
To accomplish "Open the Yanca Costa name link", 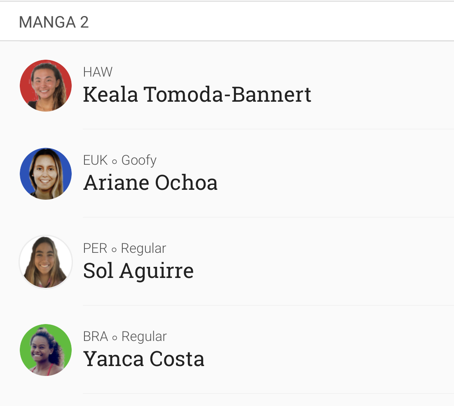I will point(144,359).
